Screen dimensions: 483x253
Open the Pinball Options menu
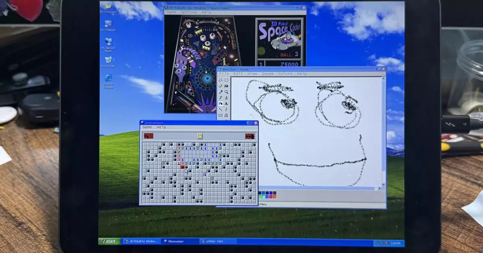point(189,12)
